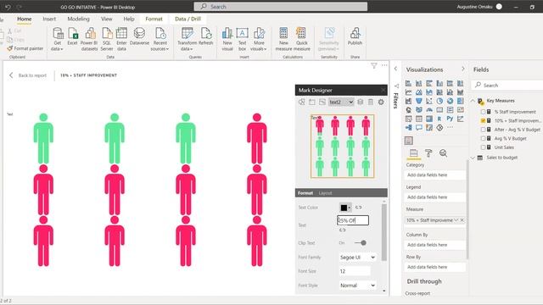Switch to the Data / Drill tab
Viewport: 543px width, 305px height.
coord(188,19)
